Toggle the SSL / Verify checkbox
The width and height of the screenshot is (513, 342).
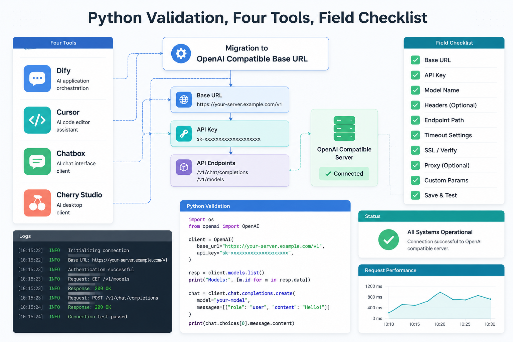(415, 150)
